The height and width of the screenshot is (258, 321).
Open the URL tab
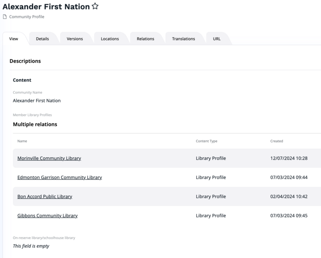[217, 39]
